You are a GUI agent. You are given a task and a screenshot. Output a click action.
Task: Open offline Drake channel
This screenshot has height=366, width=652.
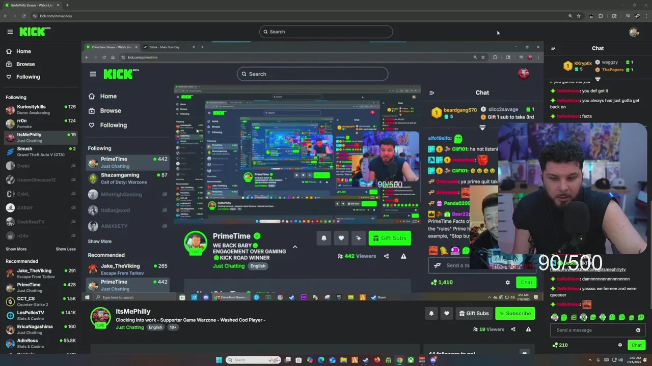pos(41,166)
